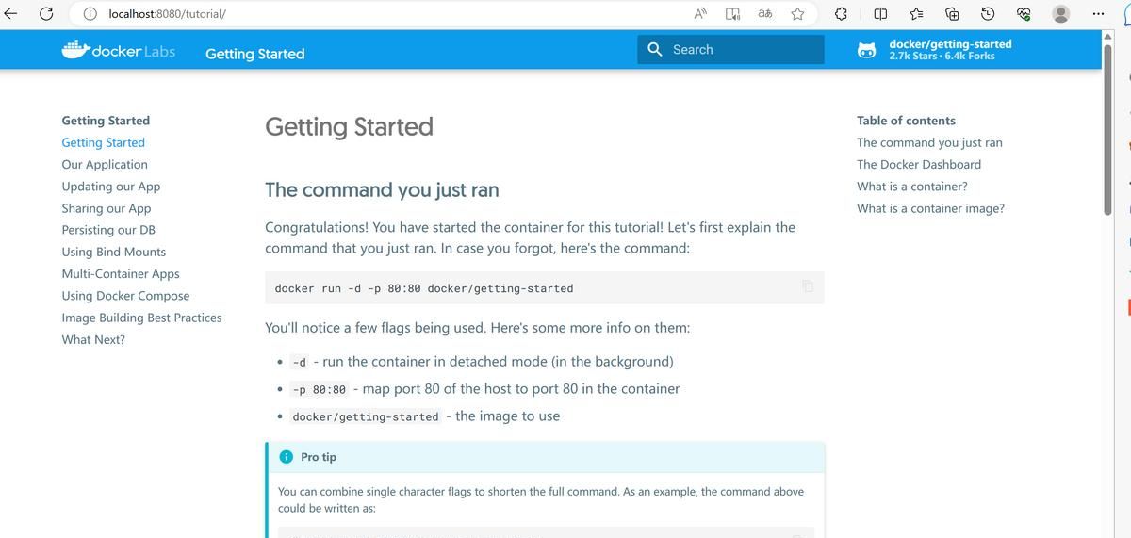Select Getting Started in sidebar navigation
This screenshot has width=1131, height=538.
pos(104,142)
